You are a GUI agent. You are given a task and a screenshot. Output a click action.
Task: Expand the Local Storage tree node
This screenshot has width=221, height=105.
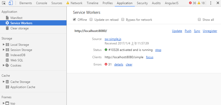pyautogui.click(x=4, y=44)
